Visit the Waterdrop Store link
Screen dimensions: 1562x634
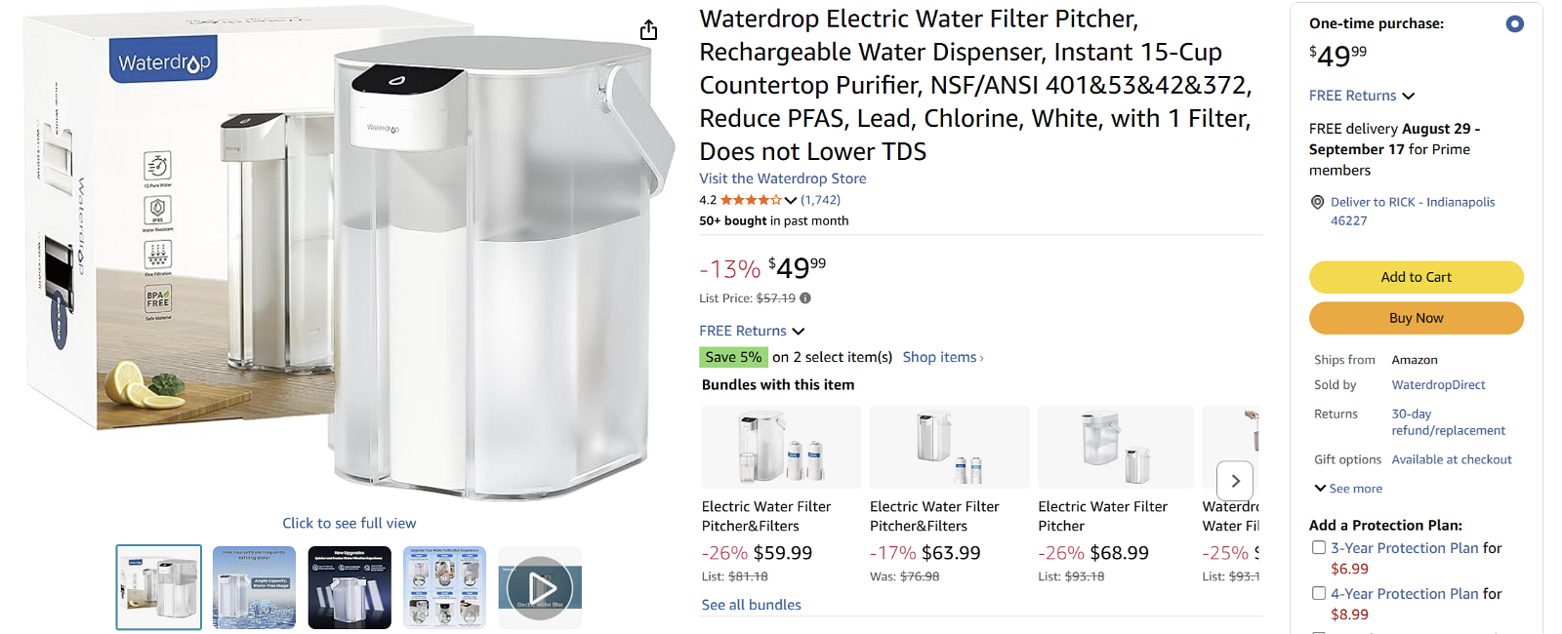click(x=782, y=178)
